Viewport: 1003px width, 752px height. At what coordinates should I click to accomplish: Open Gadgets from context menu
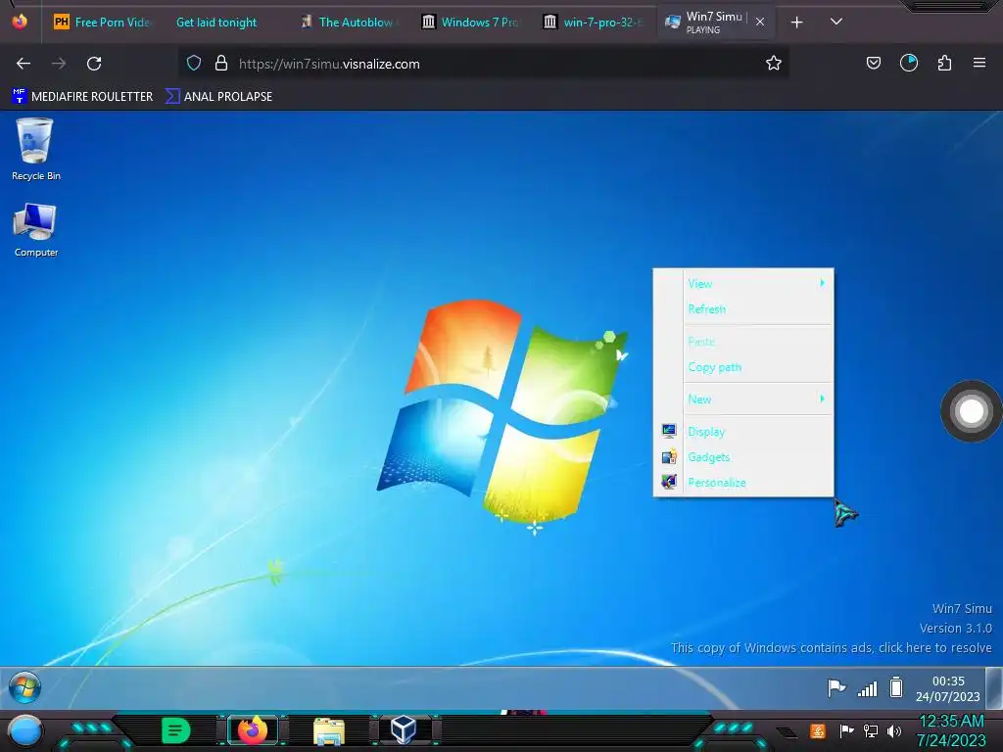coord(743,457)
